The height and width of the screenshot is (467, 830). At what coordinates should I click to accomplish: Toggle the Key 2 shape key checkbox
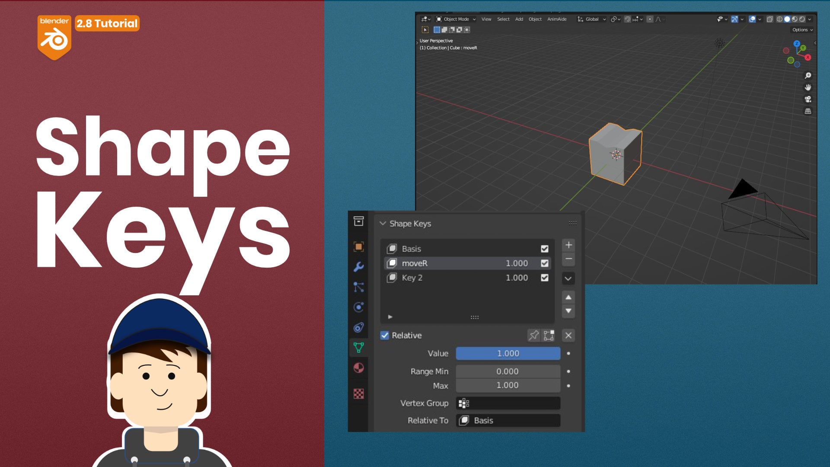544,278
